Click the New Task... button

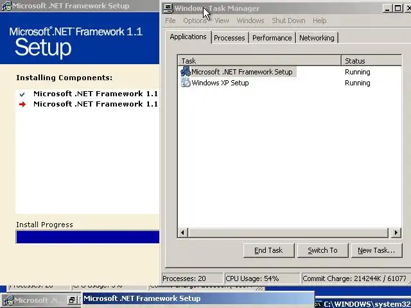coord(376,250)
